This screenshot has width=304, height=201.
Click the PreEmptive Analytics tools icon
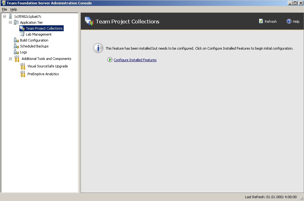pos(23,74)
